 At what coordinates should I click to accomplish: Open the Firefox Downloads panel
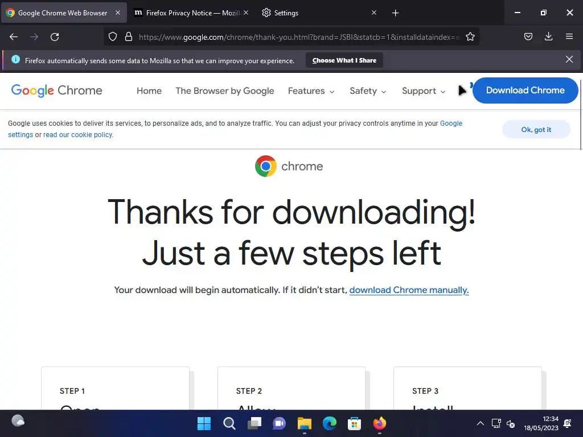(548, 36)
